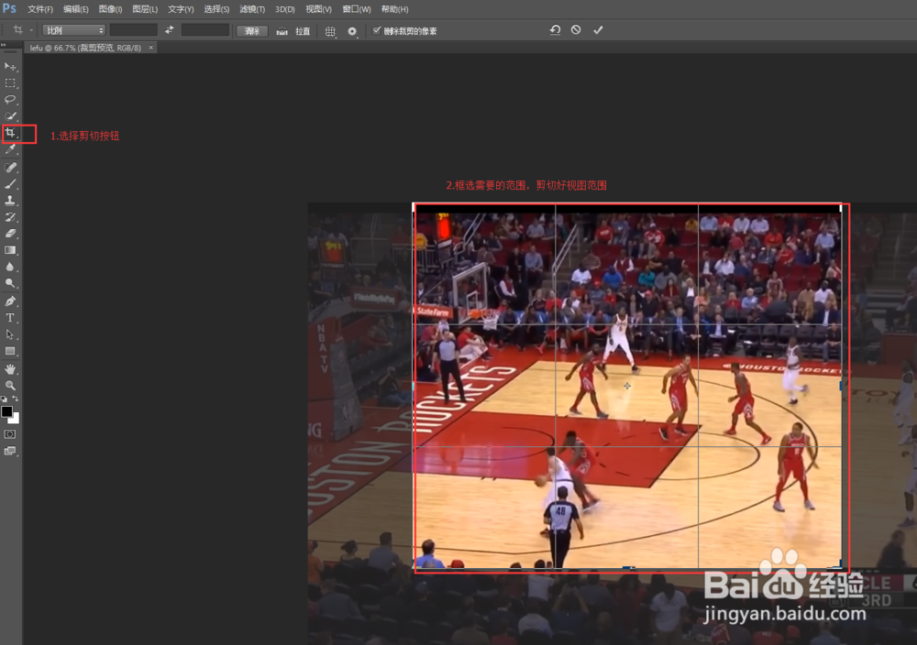
Task: Click the 清除 clear button
Action: [x=252, y=31]
